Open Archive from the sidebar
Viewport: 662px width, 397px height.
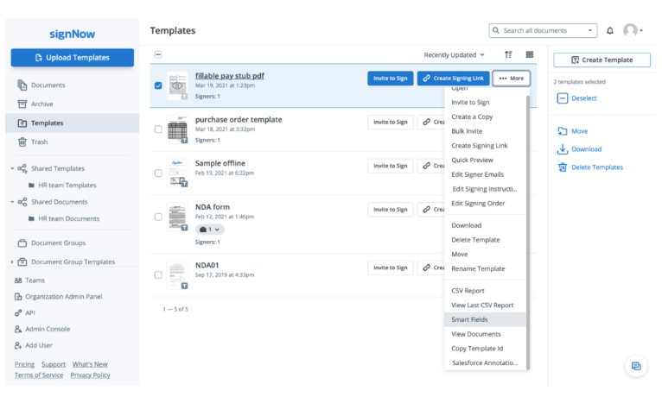41,104
